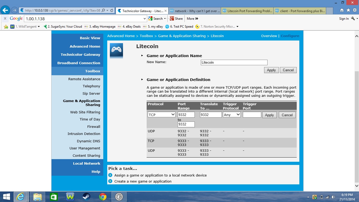
Task: Click the browser Forward arrow button
Action: 14,10
